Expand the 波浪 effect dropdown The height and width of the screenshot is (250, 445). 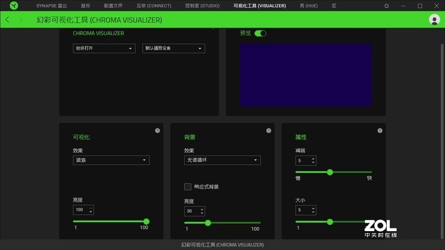pyautogui.click(x=111, y=160)
